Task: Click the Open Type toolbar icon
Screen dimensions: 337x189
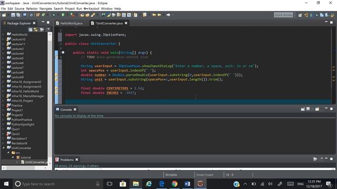Action: (82, 15)
